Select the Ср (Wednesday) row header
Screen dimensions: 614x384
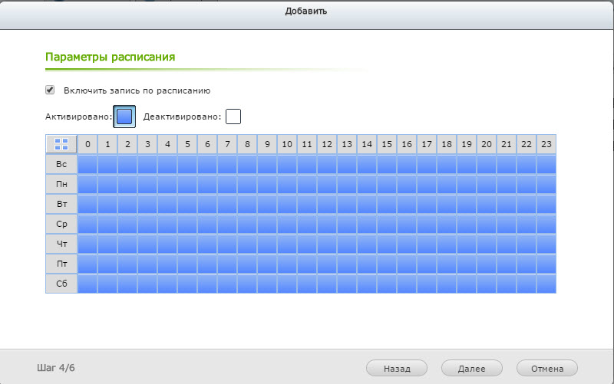61,224
